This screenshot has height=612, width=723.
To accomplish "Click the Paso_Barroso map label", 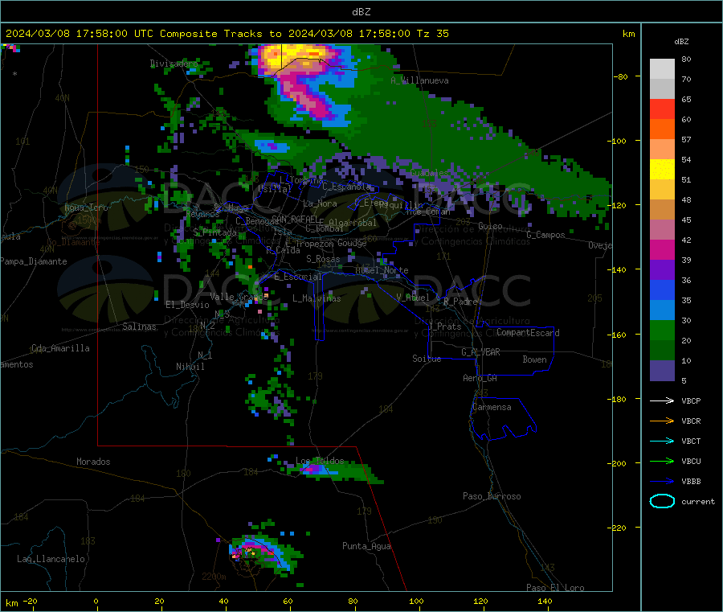I will [x=492, y=497].
